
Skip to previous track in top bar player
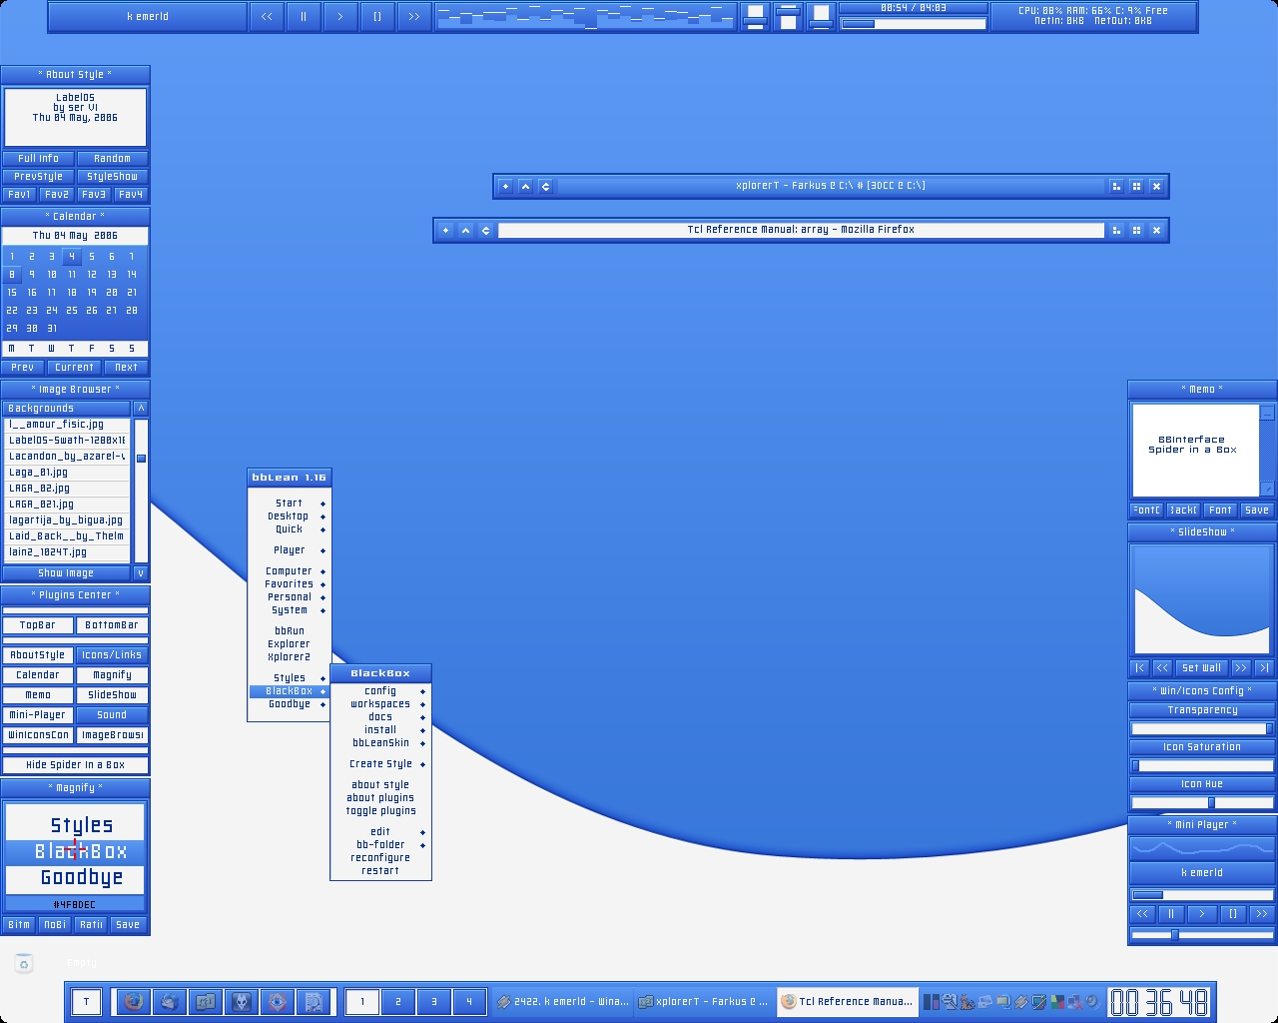[x=267, y=17]
